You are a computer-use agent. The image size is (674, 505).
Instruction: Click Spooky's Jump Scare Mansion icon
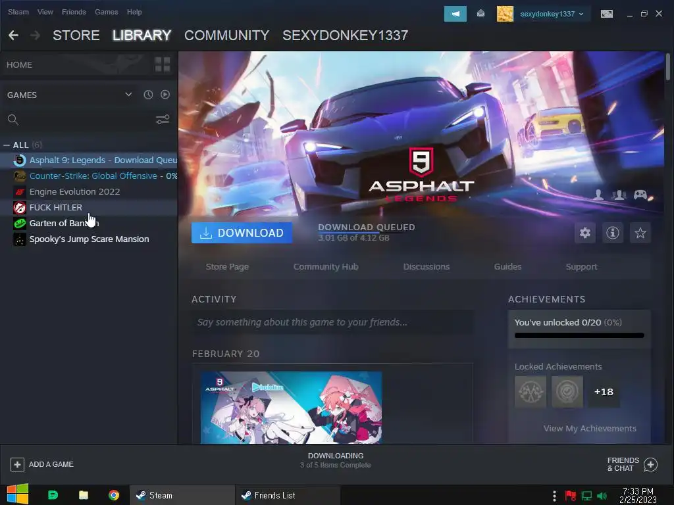coord(19,239)
